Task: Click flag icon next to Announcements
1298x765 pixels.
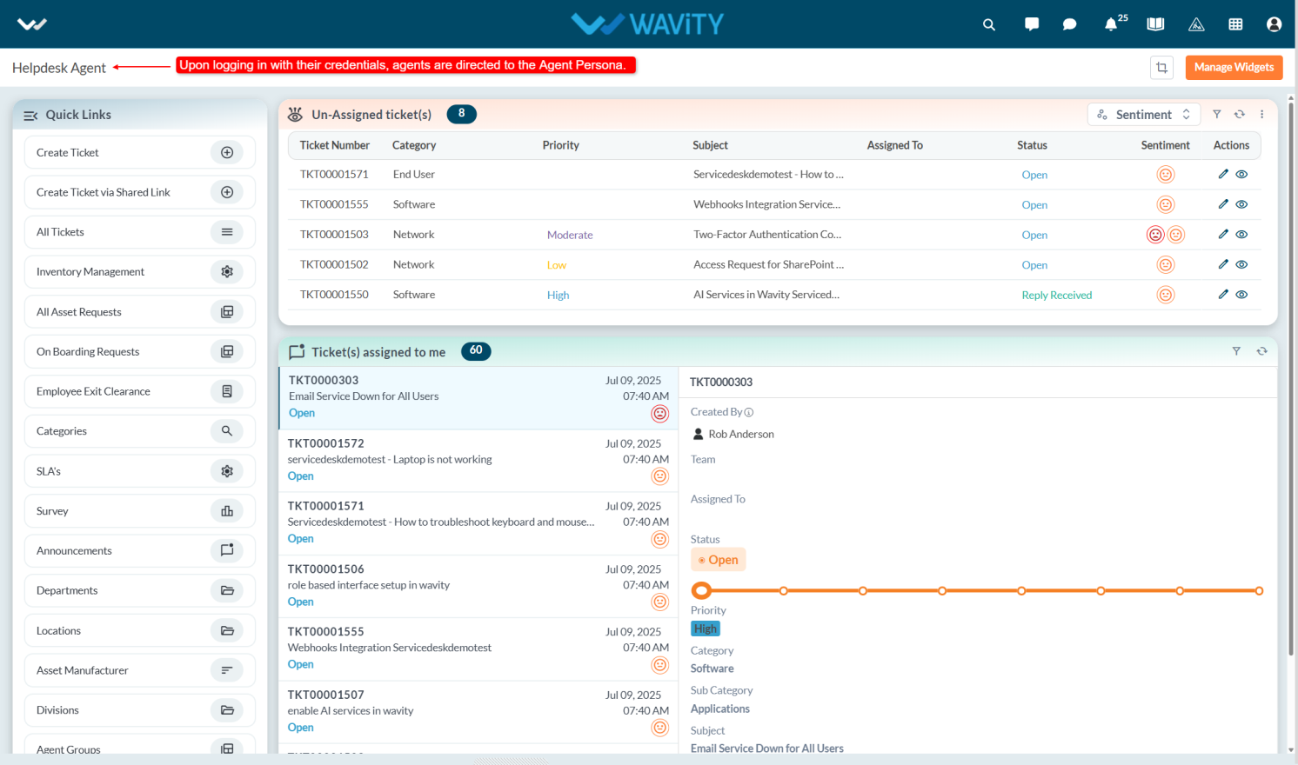Action: (227, 550)
